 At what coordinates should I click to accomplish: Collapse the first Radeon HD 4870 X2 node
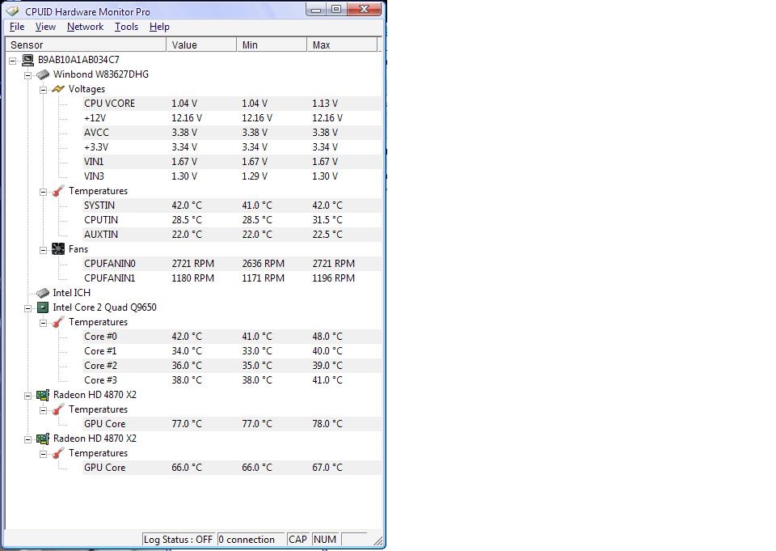pos(27,396)
